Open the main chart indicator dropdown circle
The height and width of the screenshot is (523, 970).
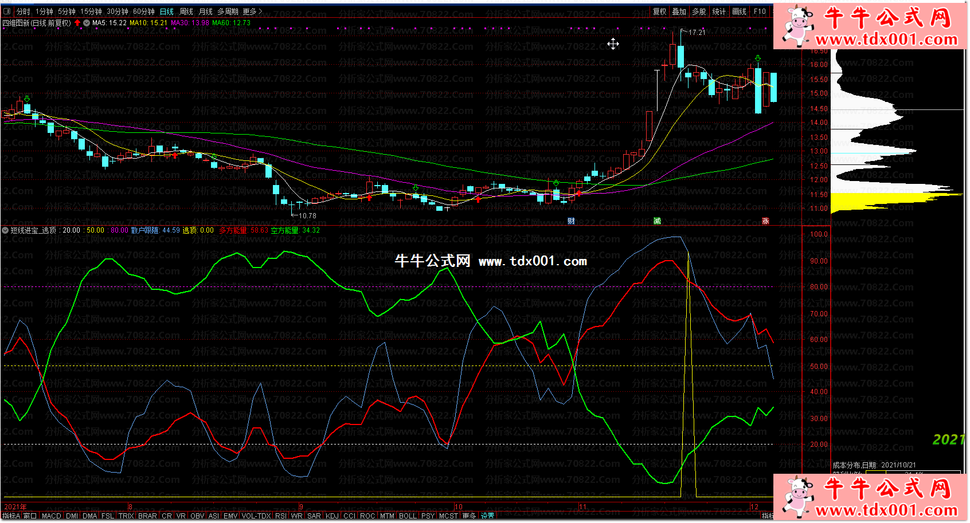[x=87, y=23]
